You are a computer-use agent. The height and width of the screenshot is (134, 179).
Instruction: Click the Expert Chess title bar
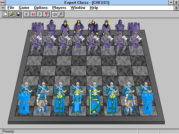87,3
